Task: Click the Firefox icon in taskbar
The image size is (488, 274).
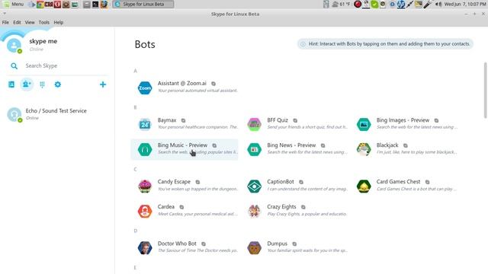Action: pyautogui.click(x=104, y=4)
